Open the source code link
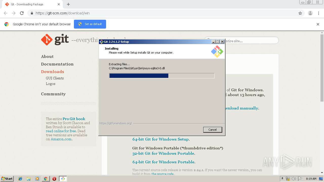The height and width of the screenshot is (182, 324). (x=163, y=174)
